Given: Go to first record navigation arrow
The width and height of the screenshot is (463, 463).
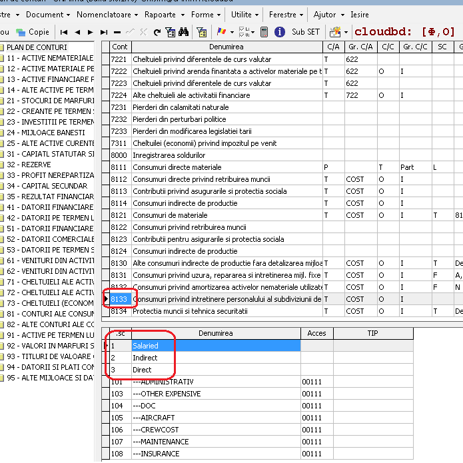Looking at the screenshot, I should (63, 32).
